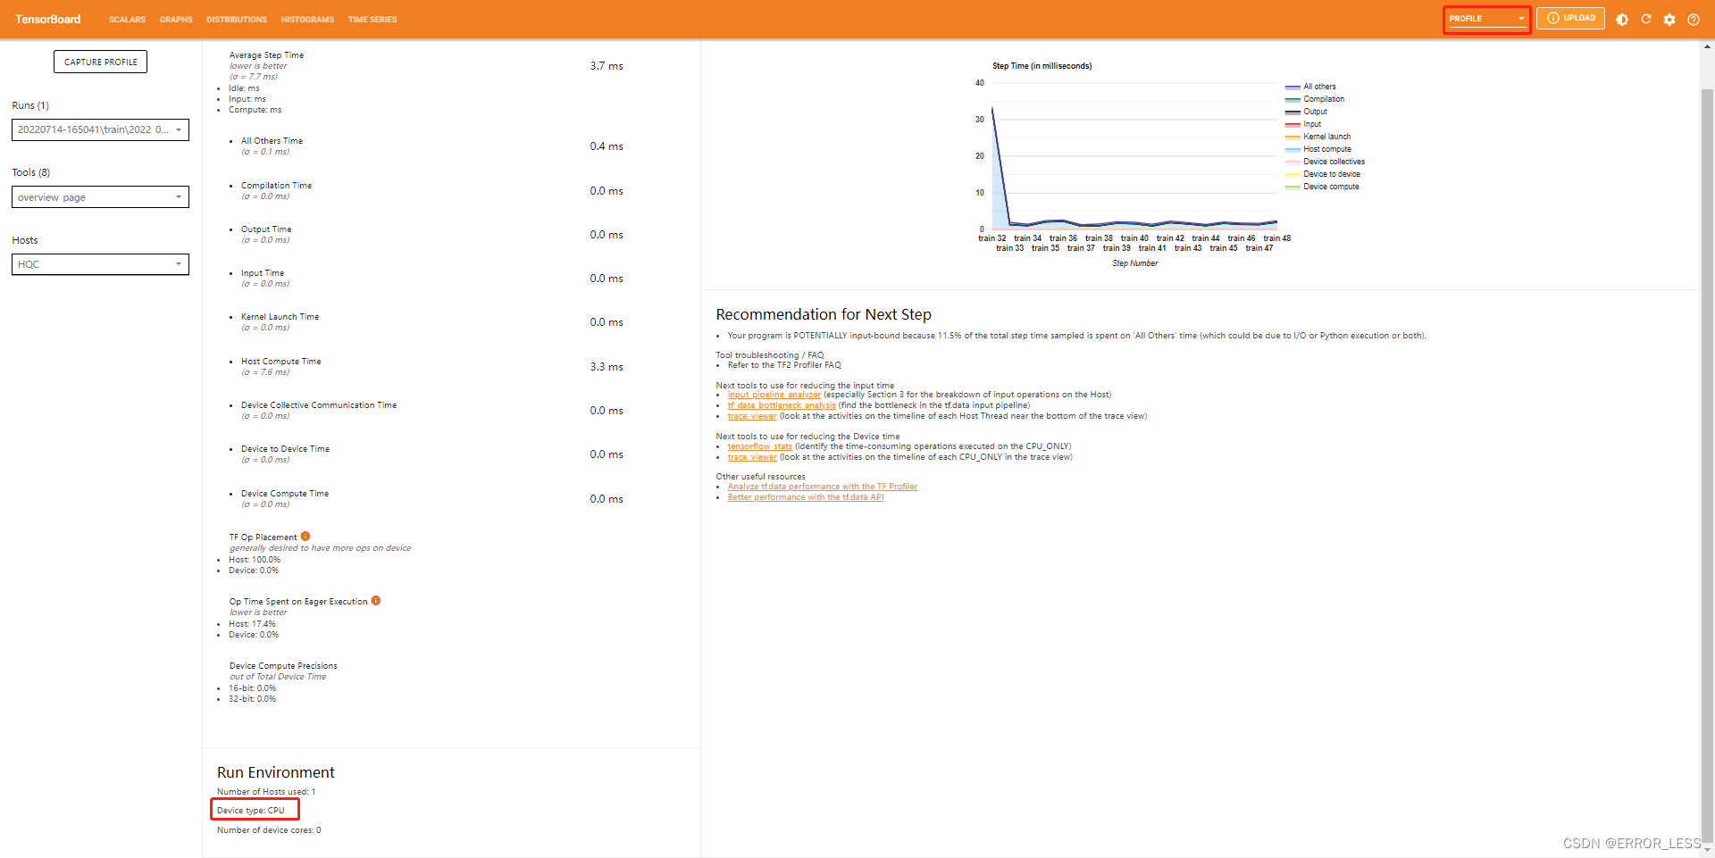Viewport: 1715px width, 858px height.
Task: Click the 'Step Number' axis label
Action: (1135, 263)
